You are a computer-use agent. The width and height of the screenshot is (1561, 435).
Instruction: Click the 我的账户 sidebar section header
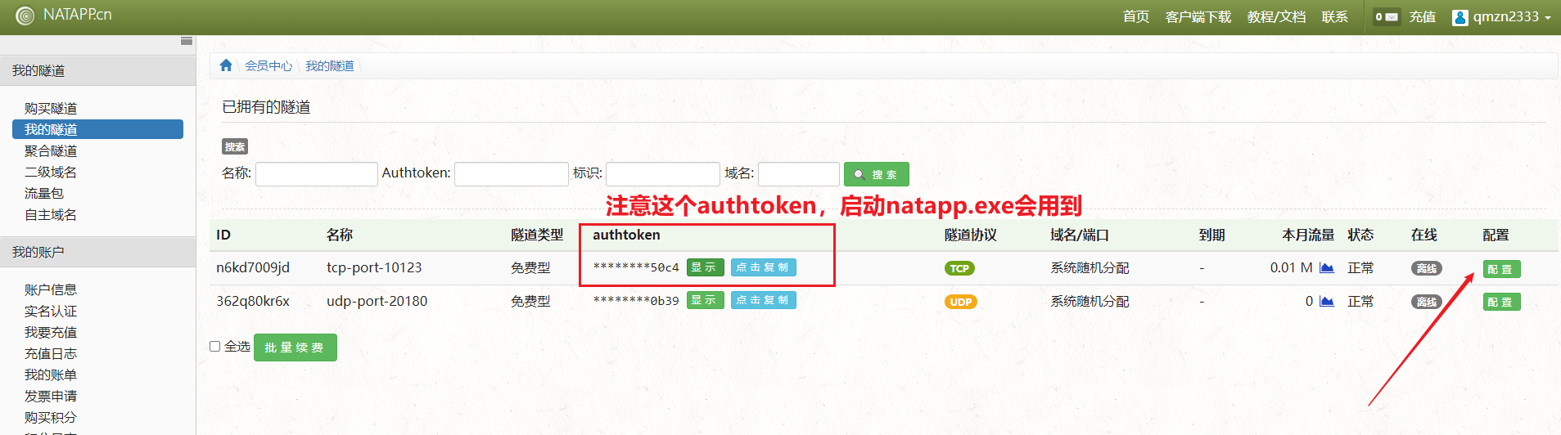(x=97, y=252)
